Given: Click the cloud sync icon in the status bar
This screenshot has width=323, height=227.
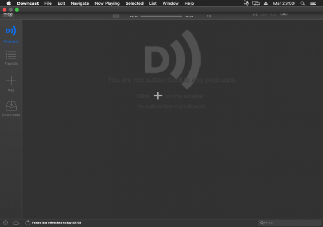Looking at the screenshot, I should coord(16,223).
